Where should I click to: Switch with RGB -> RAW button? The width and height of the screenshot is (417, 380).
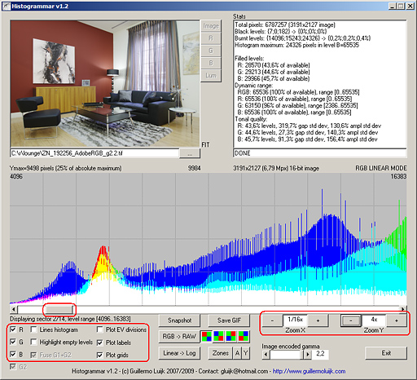click(x=179, y=337)
